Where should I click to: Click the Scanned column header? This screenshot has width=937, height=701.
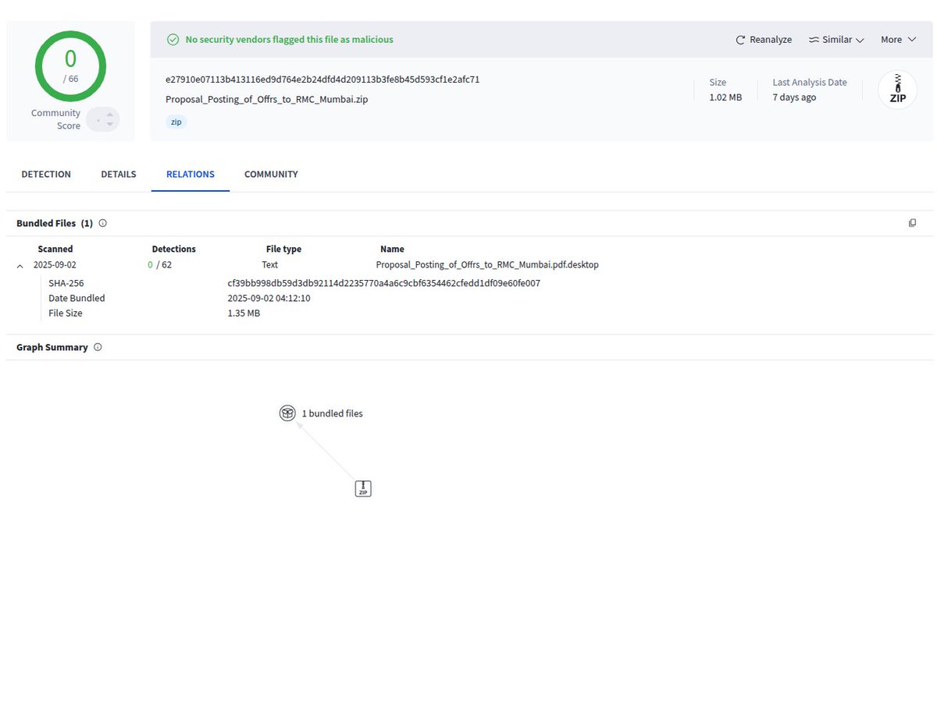click(55, 250)
